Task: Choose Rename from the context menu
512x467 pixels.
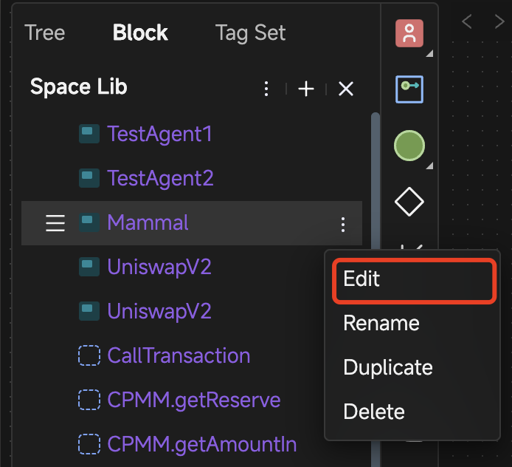Action: coord(381,324)
